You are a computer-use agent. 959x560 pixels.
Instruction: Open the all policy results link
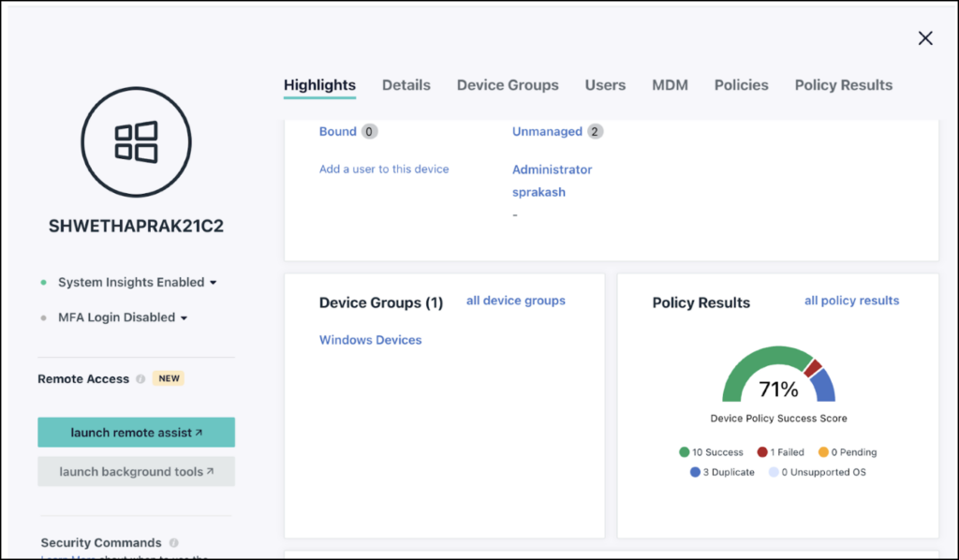(851, 300)
